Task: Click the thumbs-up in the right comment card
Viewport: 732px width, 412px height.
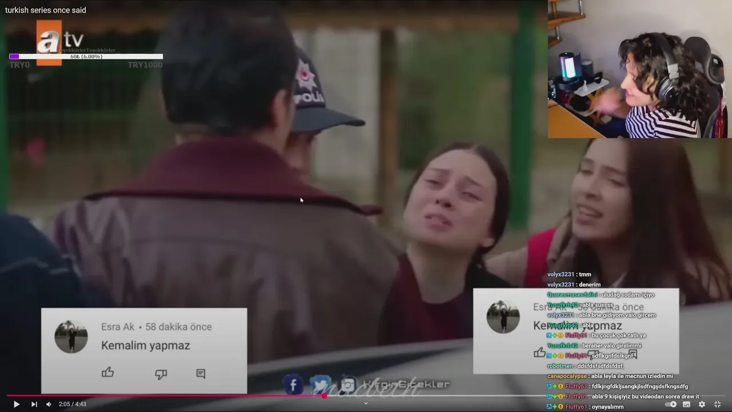Action: 539,352
